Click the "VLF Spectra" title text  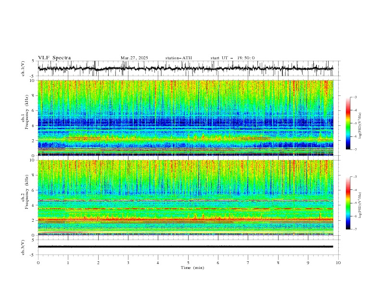click(54, 58)
